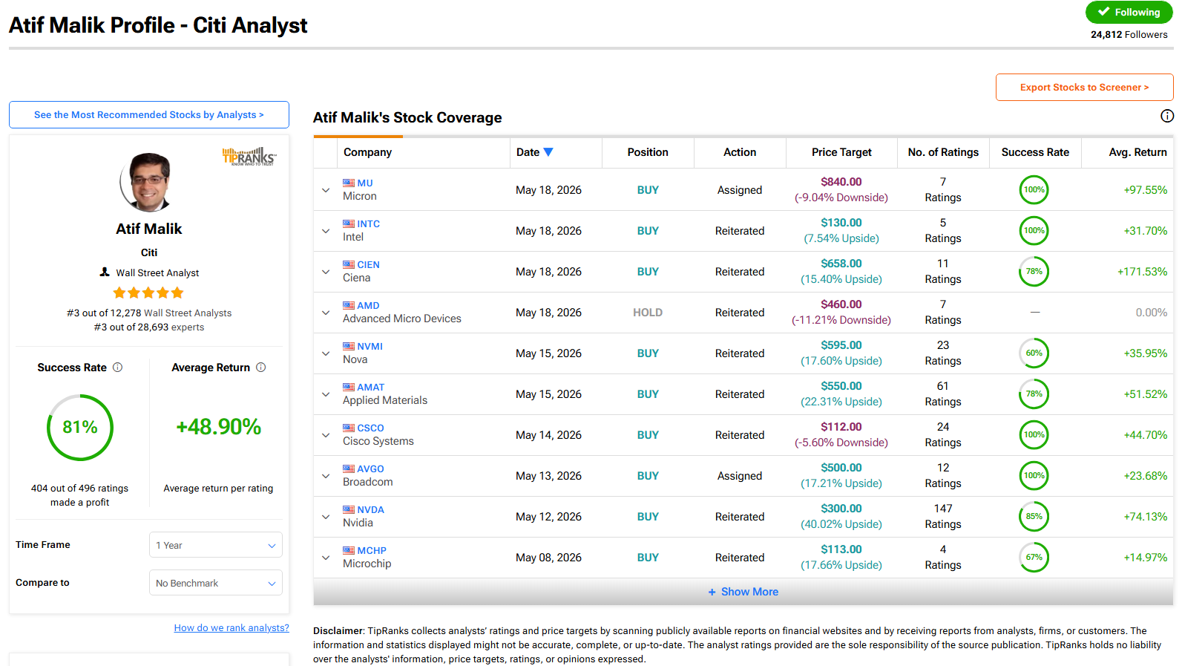Click Broadcom's 100% success rate circle
The width and height of the screenshot is (1182, 666).
1034,476
